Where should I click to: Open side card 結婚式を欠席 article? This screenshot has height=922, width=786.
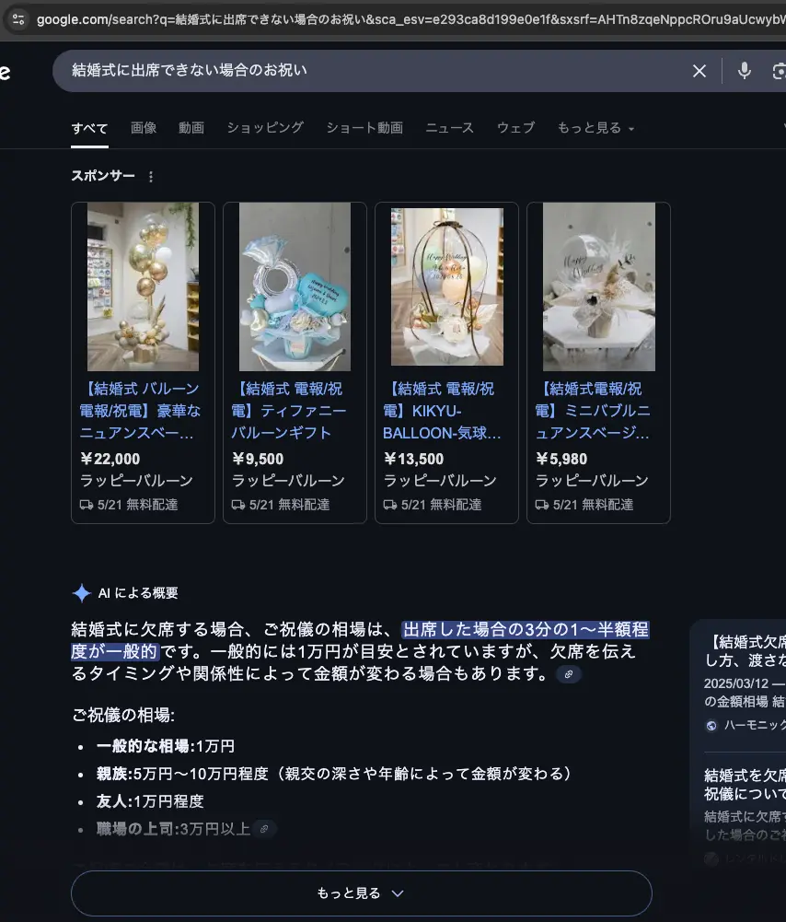[x=746, y=785]
